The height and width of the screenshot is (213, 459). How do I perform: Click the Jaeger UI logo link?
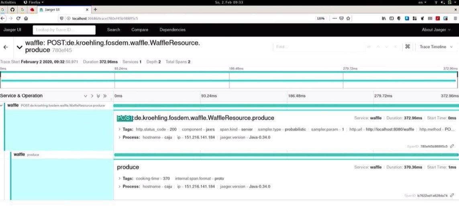(x=12, y=30)
